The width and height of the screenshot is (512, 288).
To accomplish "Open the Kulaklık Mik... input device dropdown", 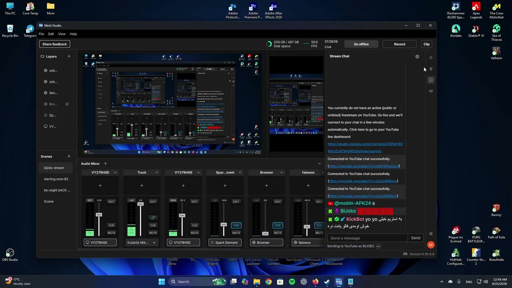I will click(142, 242).
